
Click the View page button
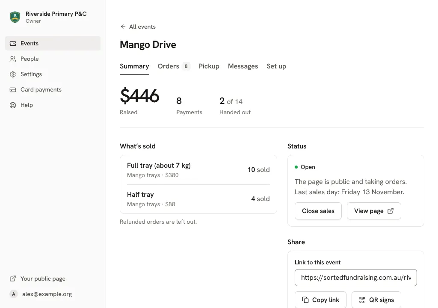click(x=374, y=211)
